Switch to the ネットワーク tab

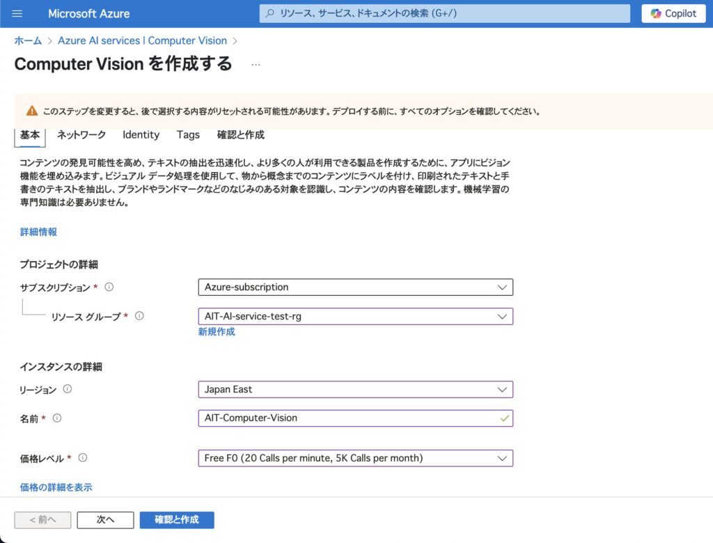(81, 134)
